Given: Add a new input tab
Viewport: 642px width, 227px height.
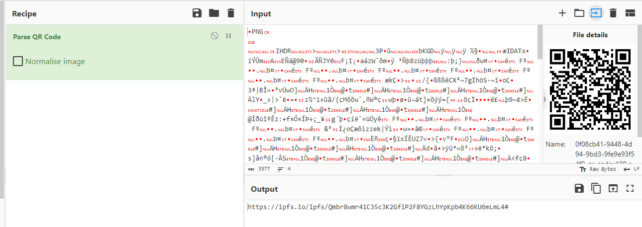Looking at the screenshot, I should 562,13.
